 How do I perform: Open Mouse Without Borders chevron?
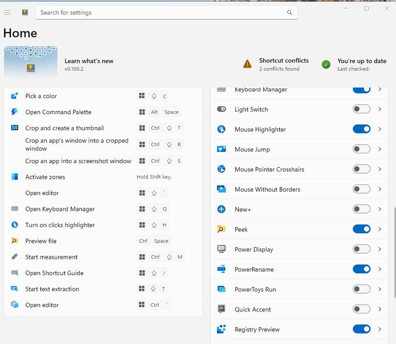click(380, 189)
